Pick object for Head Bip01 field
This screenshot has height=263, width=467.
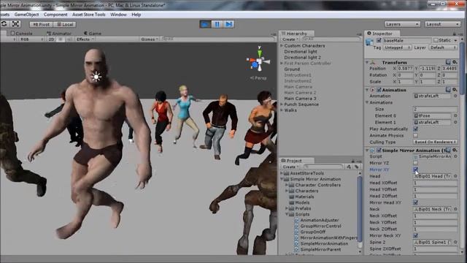tap(455, 176)
